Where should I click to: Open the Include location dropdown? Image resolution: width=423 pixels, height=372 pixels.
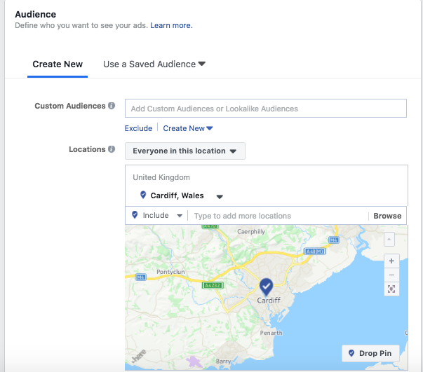click(157, 216)
